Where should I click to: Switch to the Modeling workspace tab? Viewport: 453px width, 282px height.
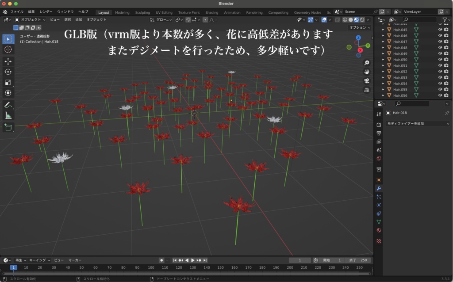[x=122, y=12]
